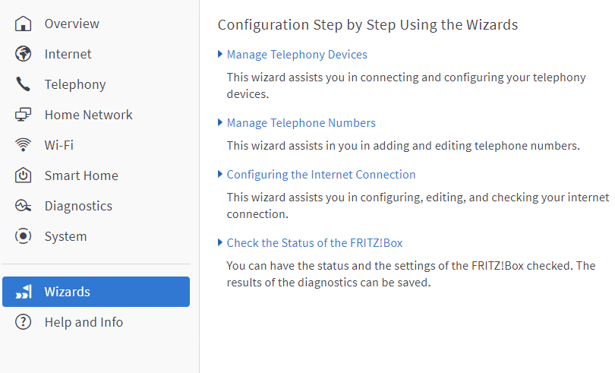615x373 pixels.
Task: Open the Home Network menu
Action: point(88,115)
